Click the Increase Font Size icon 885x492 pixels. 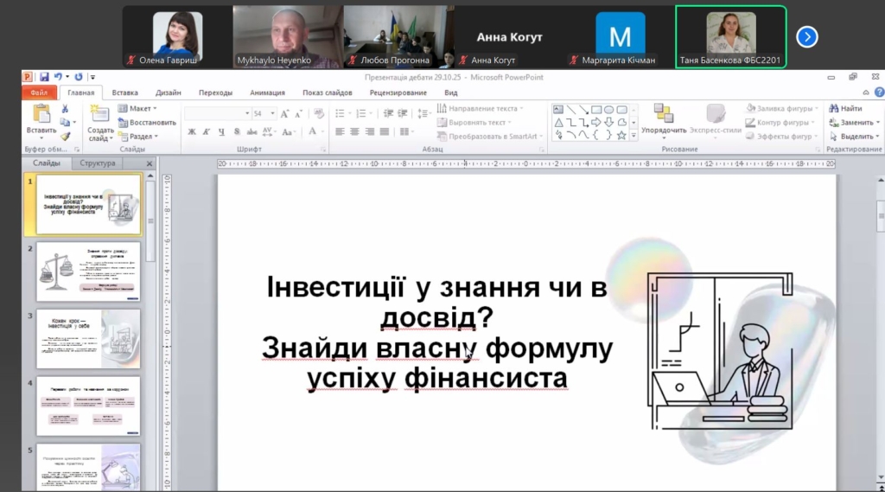point(285,113)
